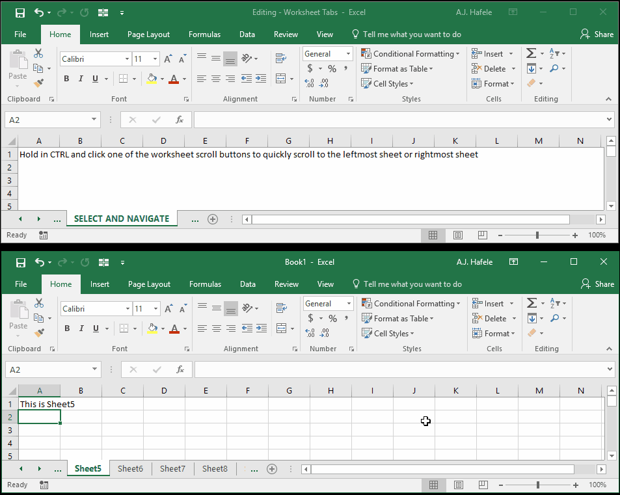
Task: Expand Name Box dropdown in Book1
Action: tap(94, 369)
